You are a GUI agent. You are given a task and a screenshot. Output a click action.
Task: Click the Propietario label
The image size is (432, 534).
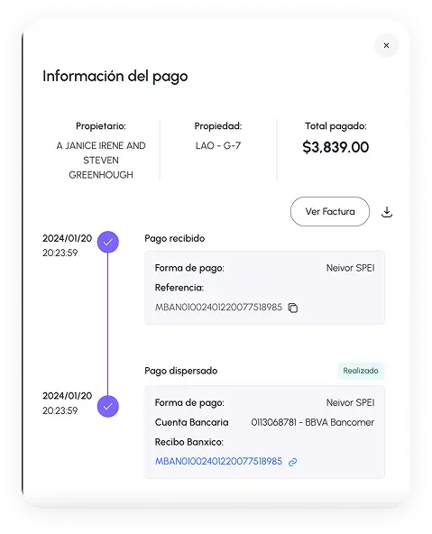(101, 126)
